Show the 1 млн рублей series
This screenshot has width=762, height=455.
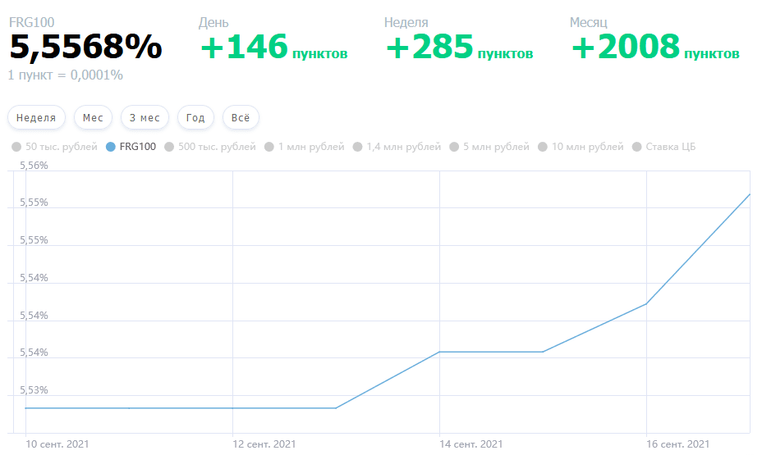point(304,147)
